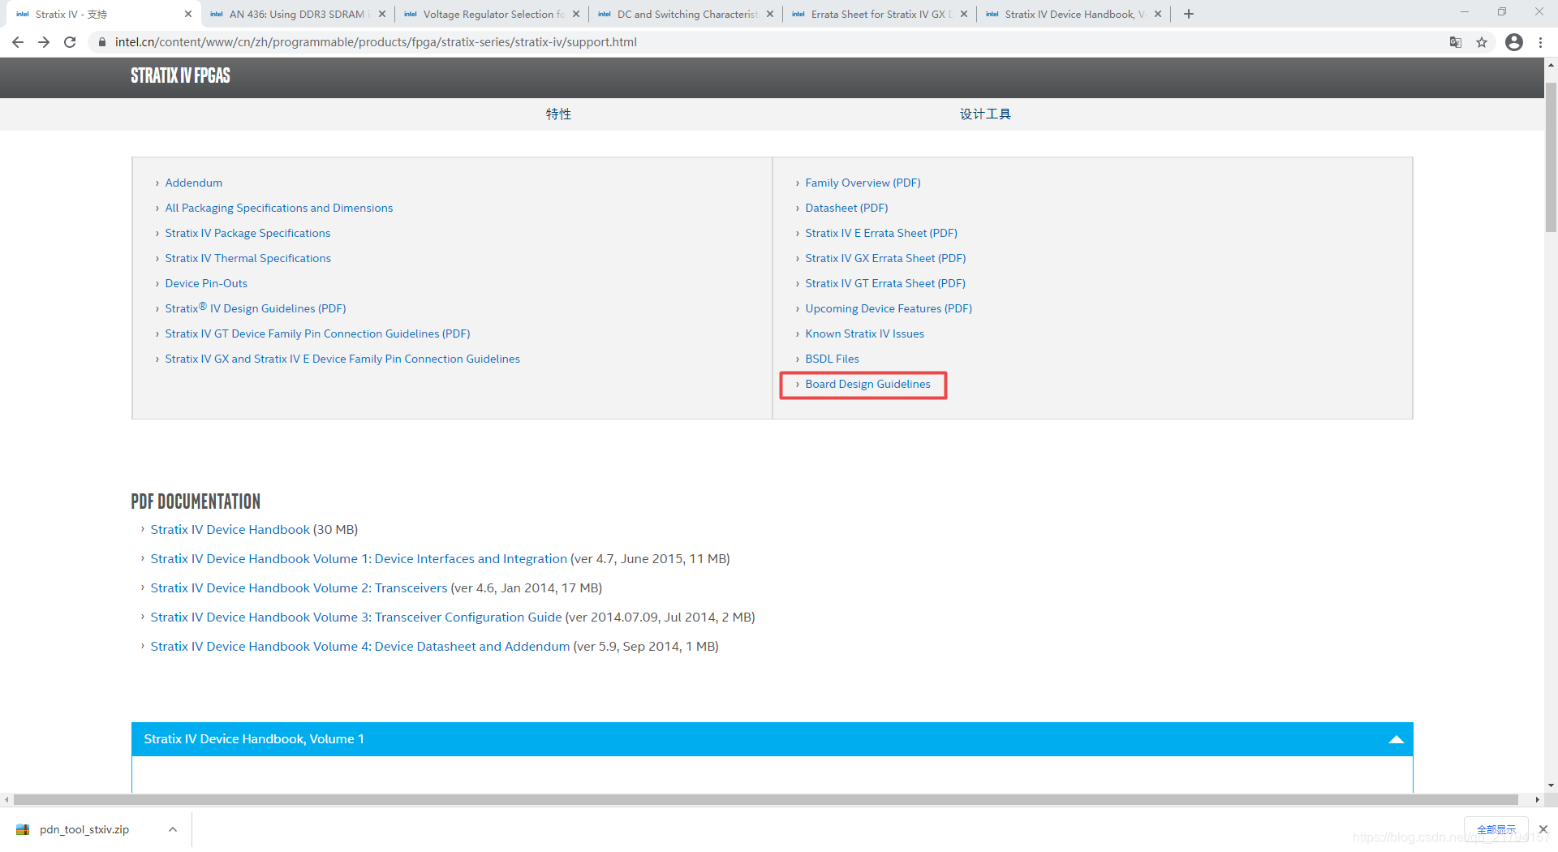Open All Packaging Specifications and Dimensions

278,208
